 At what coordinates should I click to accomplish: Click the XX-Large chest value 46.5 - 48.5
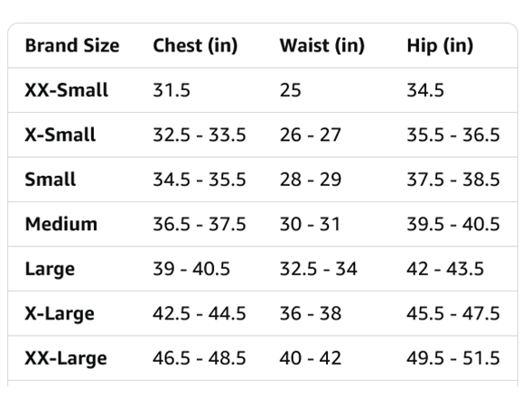199,358
